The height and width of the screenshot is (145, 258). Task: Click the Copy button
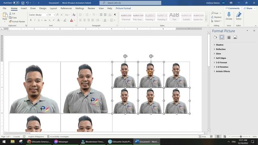tap(13, 17)
